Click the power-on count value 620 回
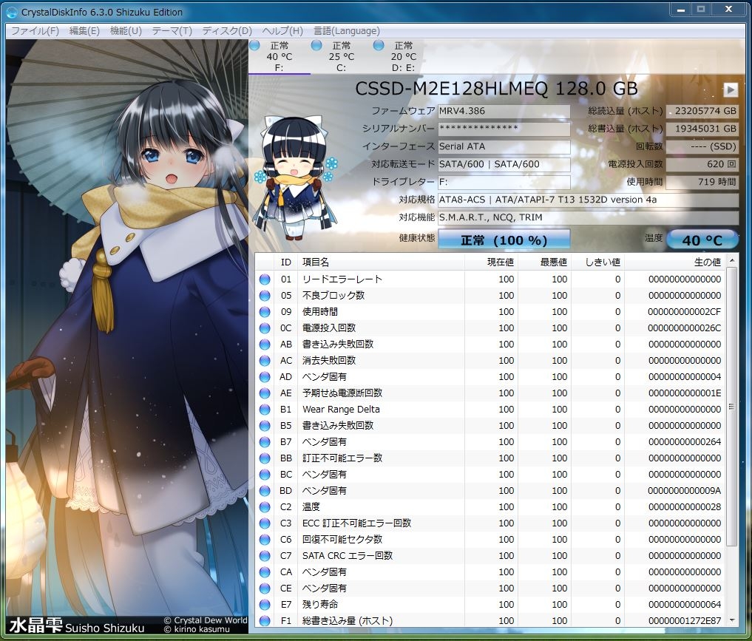The image size is (752, 641). 702,164
